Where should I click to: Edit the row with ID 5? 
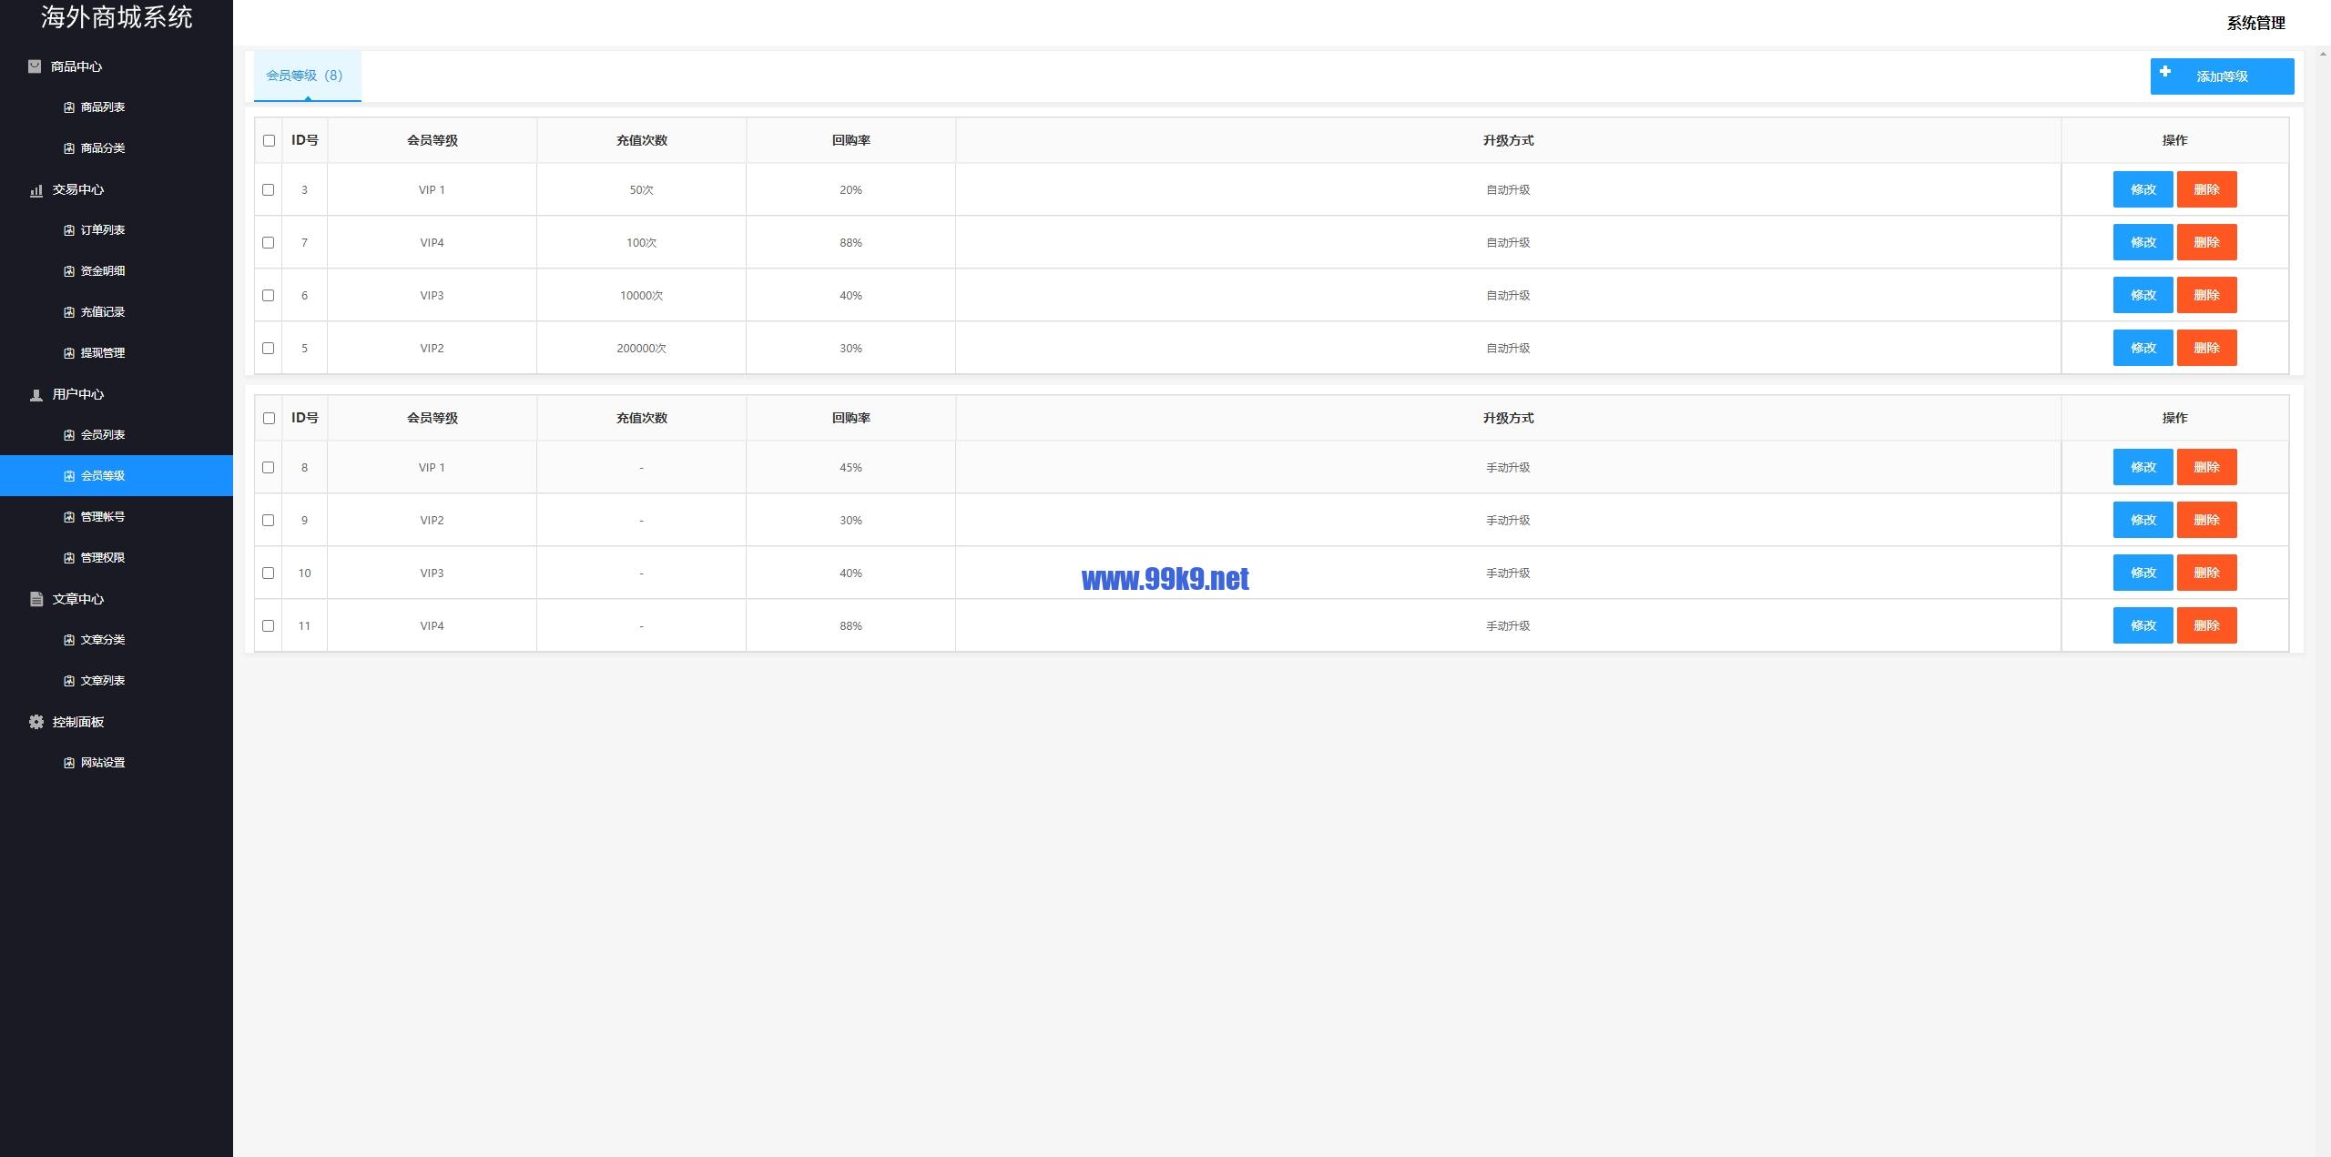pos(2143,348)
